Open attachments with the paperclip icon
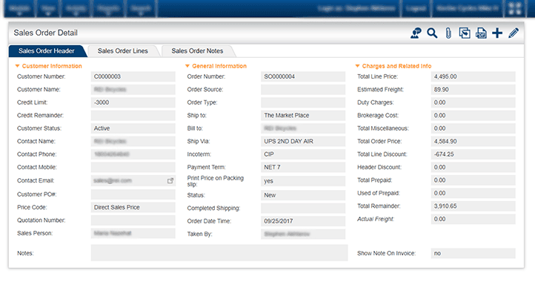 tap(448, 33)
